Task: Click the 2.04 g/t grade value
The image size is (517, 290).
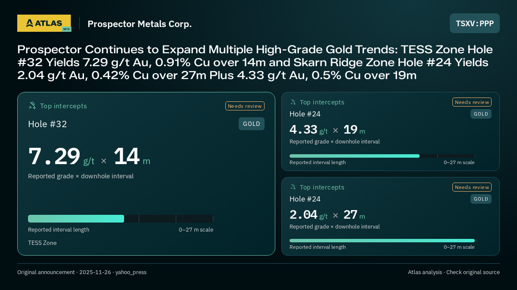Action: (x=308, y=215)
